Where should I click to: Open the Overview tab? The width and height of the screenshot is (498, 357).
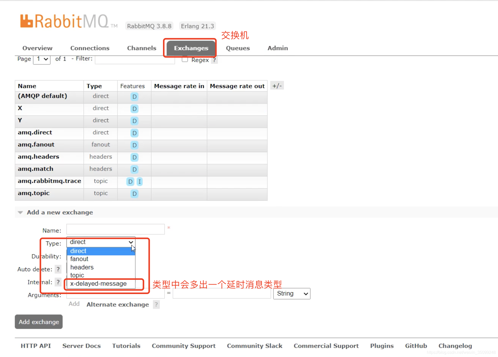click(x=37, y=48)
